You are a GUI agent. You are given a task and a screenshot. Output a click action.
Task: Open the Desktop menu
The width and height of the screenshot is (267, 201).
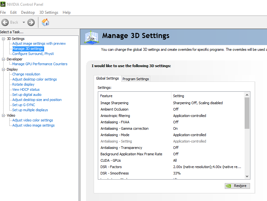pyautogui.click(x=28, y=12)
